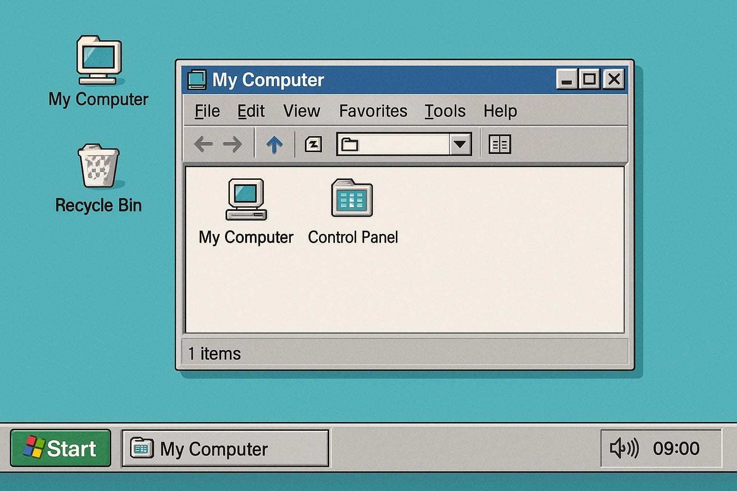Select My Computer icon inside the window
The image size is (737, 491).
[246, 199]
